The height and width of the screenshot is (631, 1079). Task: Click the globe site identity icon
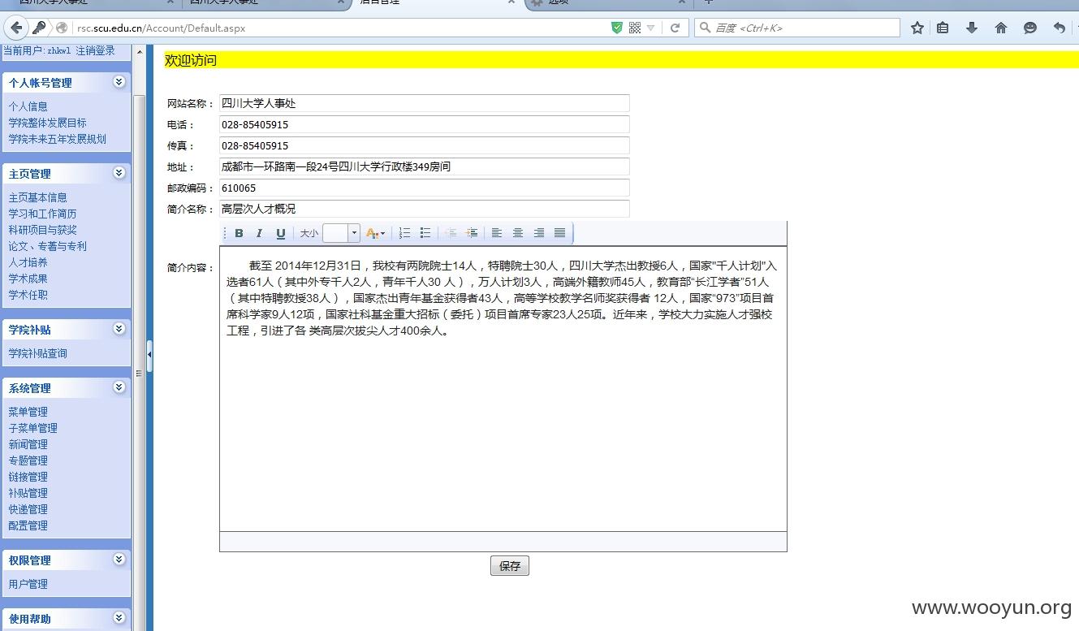[62, 28]
